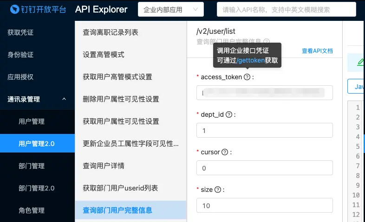365x222 pixels.
Task: Click help icon next to access_token
Action: pos(247,77)
